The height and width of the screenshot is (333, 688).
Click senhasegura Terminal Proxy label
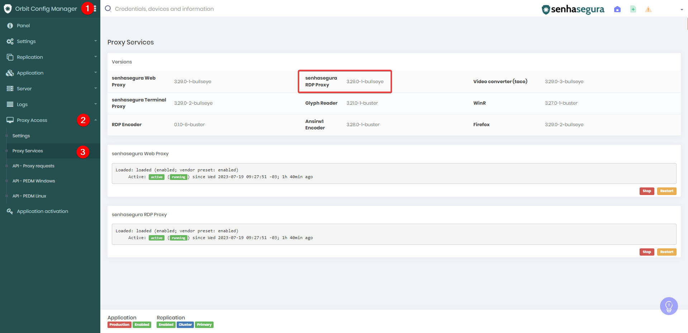click(x=139, y=103)
